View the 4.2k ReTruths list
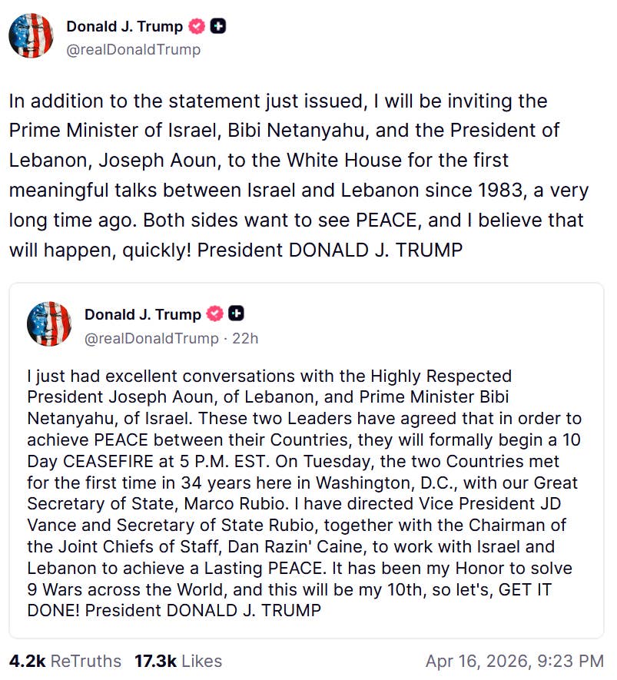This screenshot has width=617, height=680. pos(65,661)
